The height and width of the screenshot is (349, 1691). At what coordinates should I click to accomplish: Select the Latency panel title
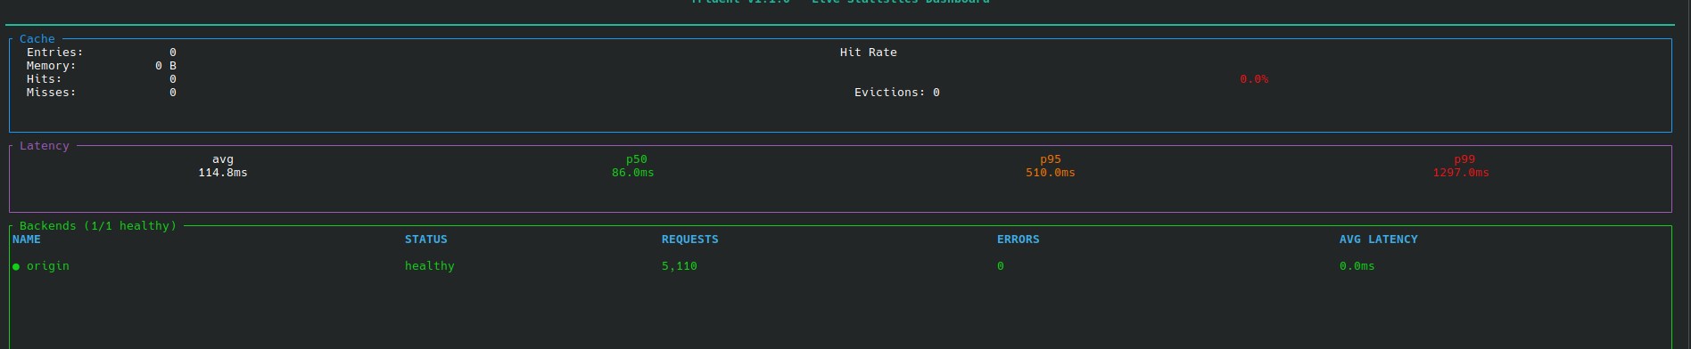coord(45,146)
